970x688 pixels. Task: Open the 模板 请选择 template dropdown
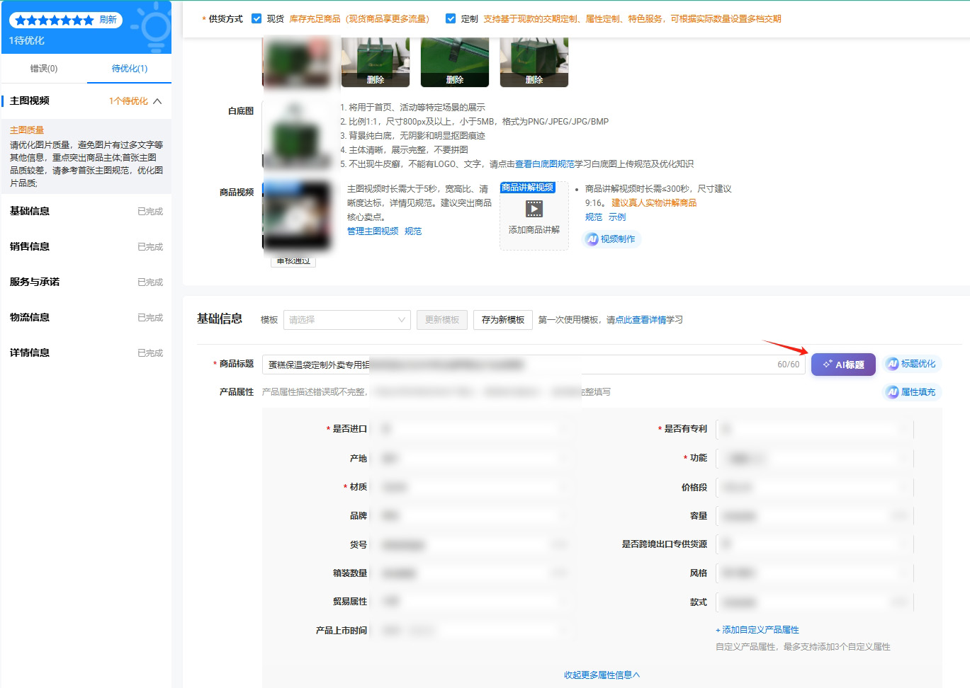(x=346, y=319)
